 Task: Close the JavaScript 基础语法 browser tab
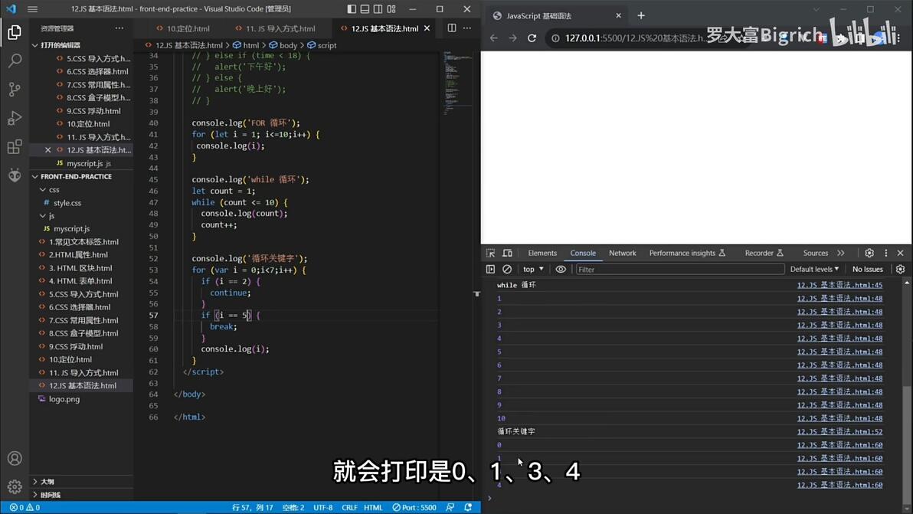click(618, 16)
